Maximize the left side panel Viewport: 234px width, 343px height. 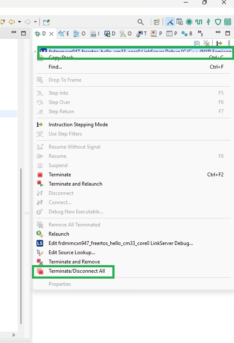pos(23,33)
